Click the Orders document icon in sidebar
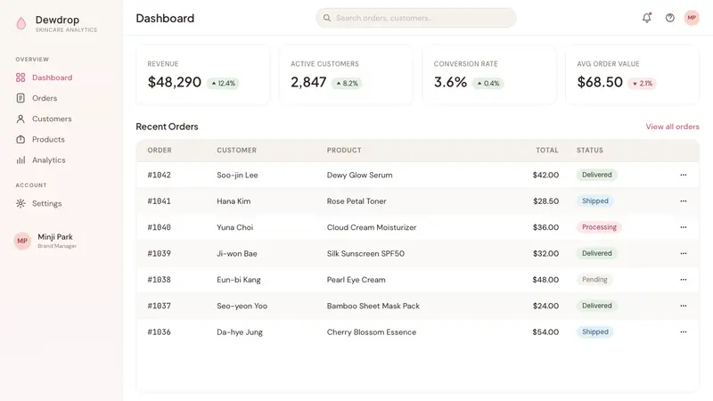The image size is (713, 401). tap(20, 98)
